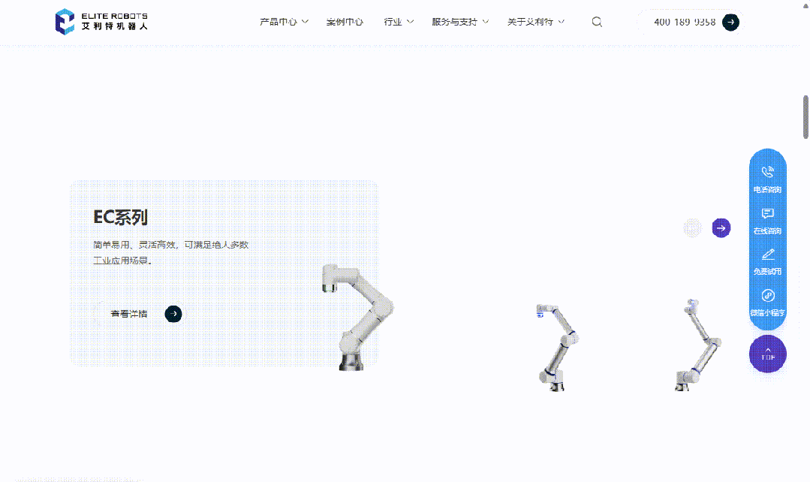Select the 案例中心 menu item
This screenshot has height=482, width=810.
(345, 22)
